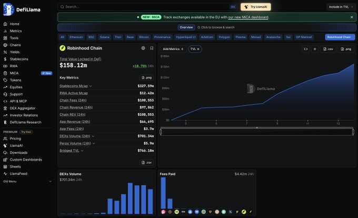Dismiss the MiCA announcement banner

pyautogui.click(x=352, y=17)
